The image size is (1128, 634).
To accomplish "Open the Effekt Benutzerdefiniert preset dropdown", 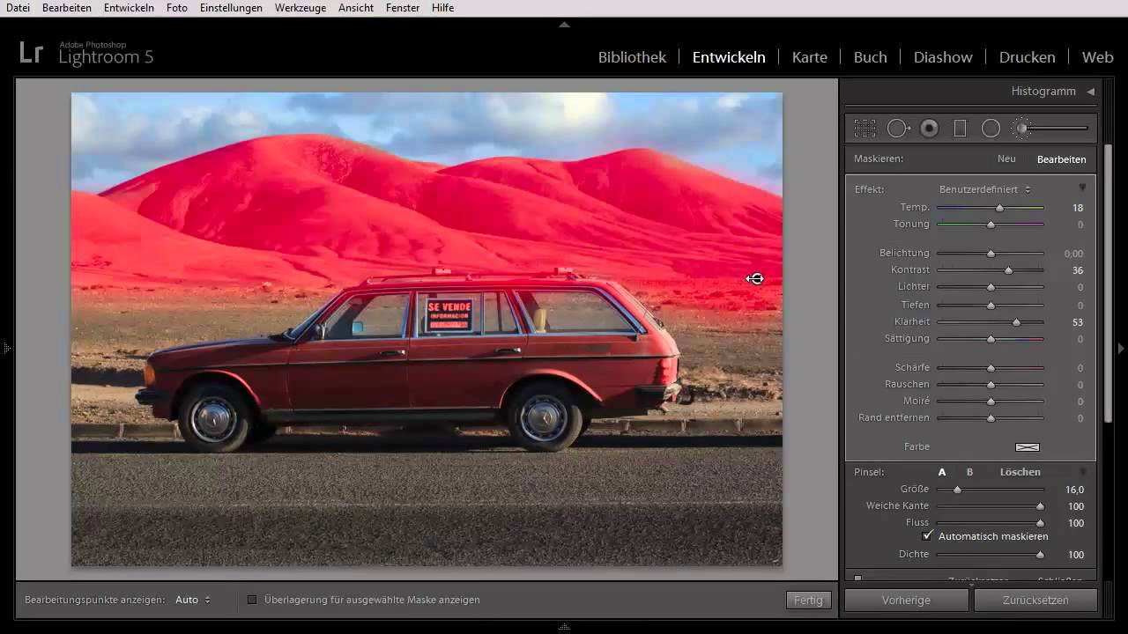I will tap(984, 189).
